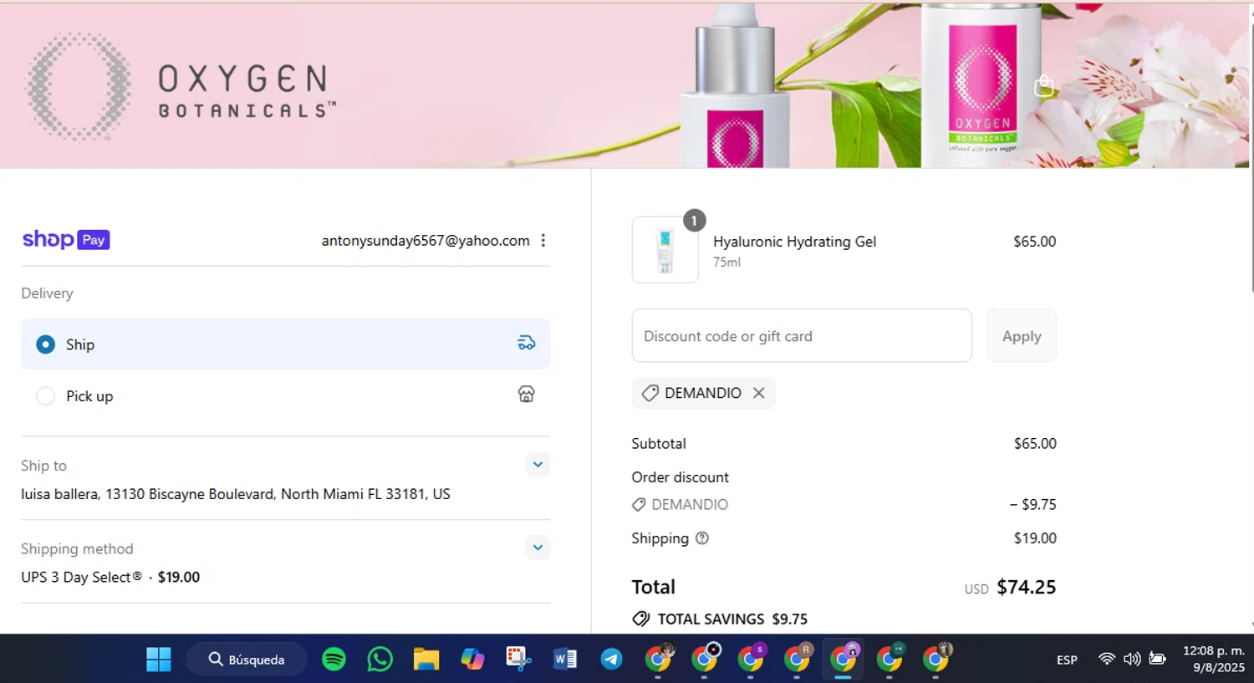Click the DEMANDIO discount tag chip
The height and width of the screenshot is (683, 1254).
(x=703, y=393)
